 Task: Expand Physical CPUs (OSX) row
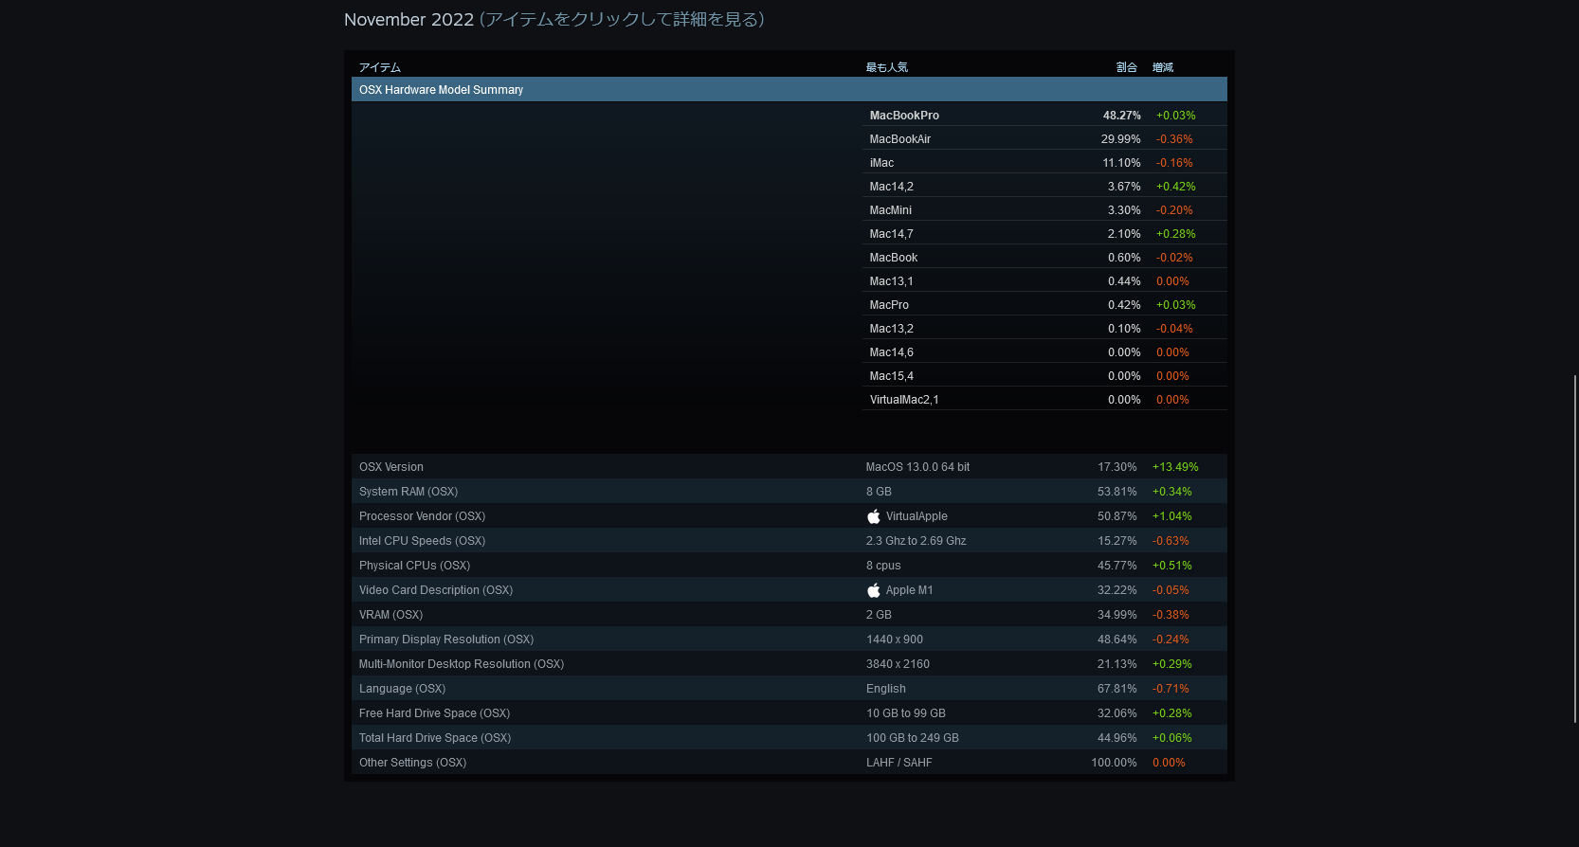pos(789,566)
